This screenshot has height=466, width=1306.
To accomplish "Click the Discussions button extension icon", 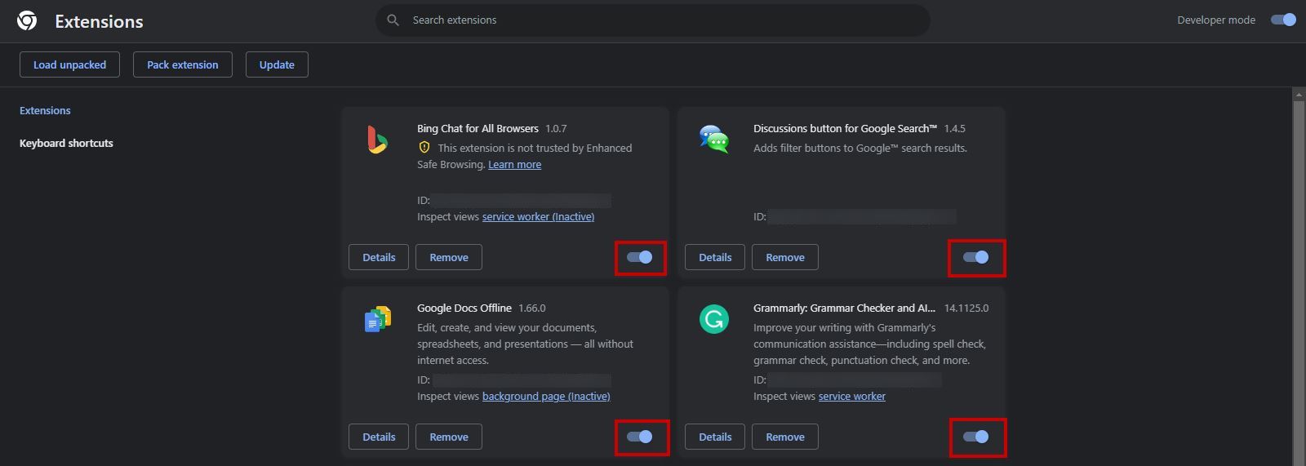I will [x=713, y=140].
